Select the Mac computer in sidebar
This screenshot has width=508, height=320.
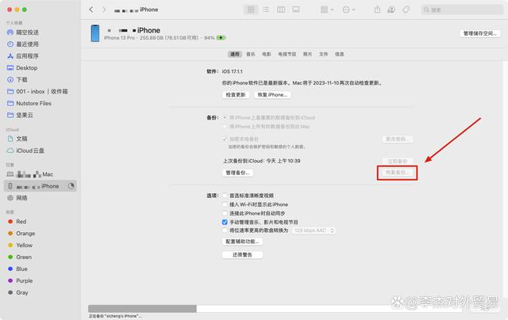(30, 174)
